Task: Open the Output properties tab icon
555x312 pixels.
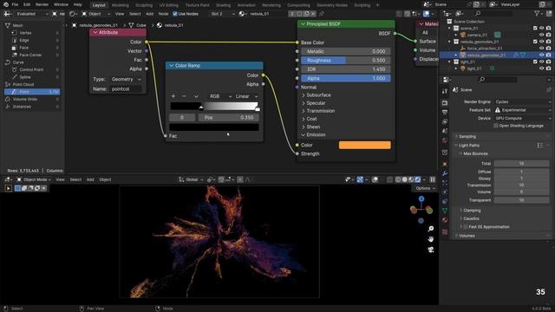Action: click(445, 112)
